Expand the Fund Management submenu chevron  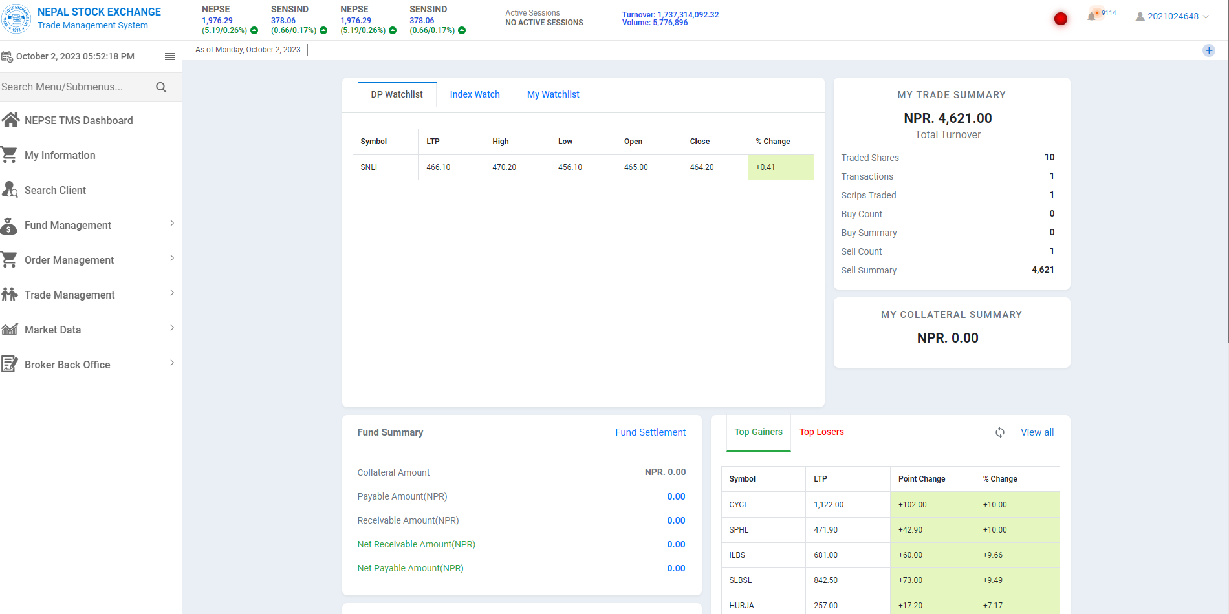(x=172, y=223)
